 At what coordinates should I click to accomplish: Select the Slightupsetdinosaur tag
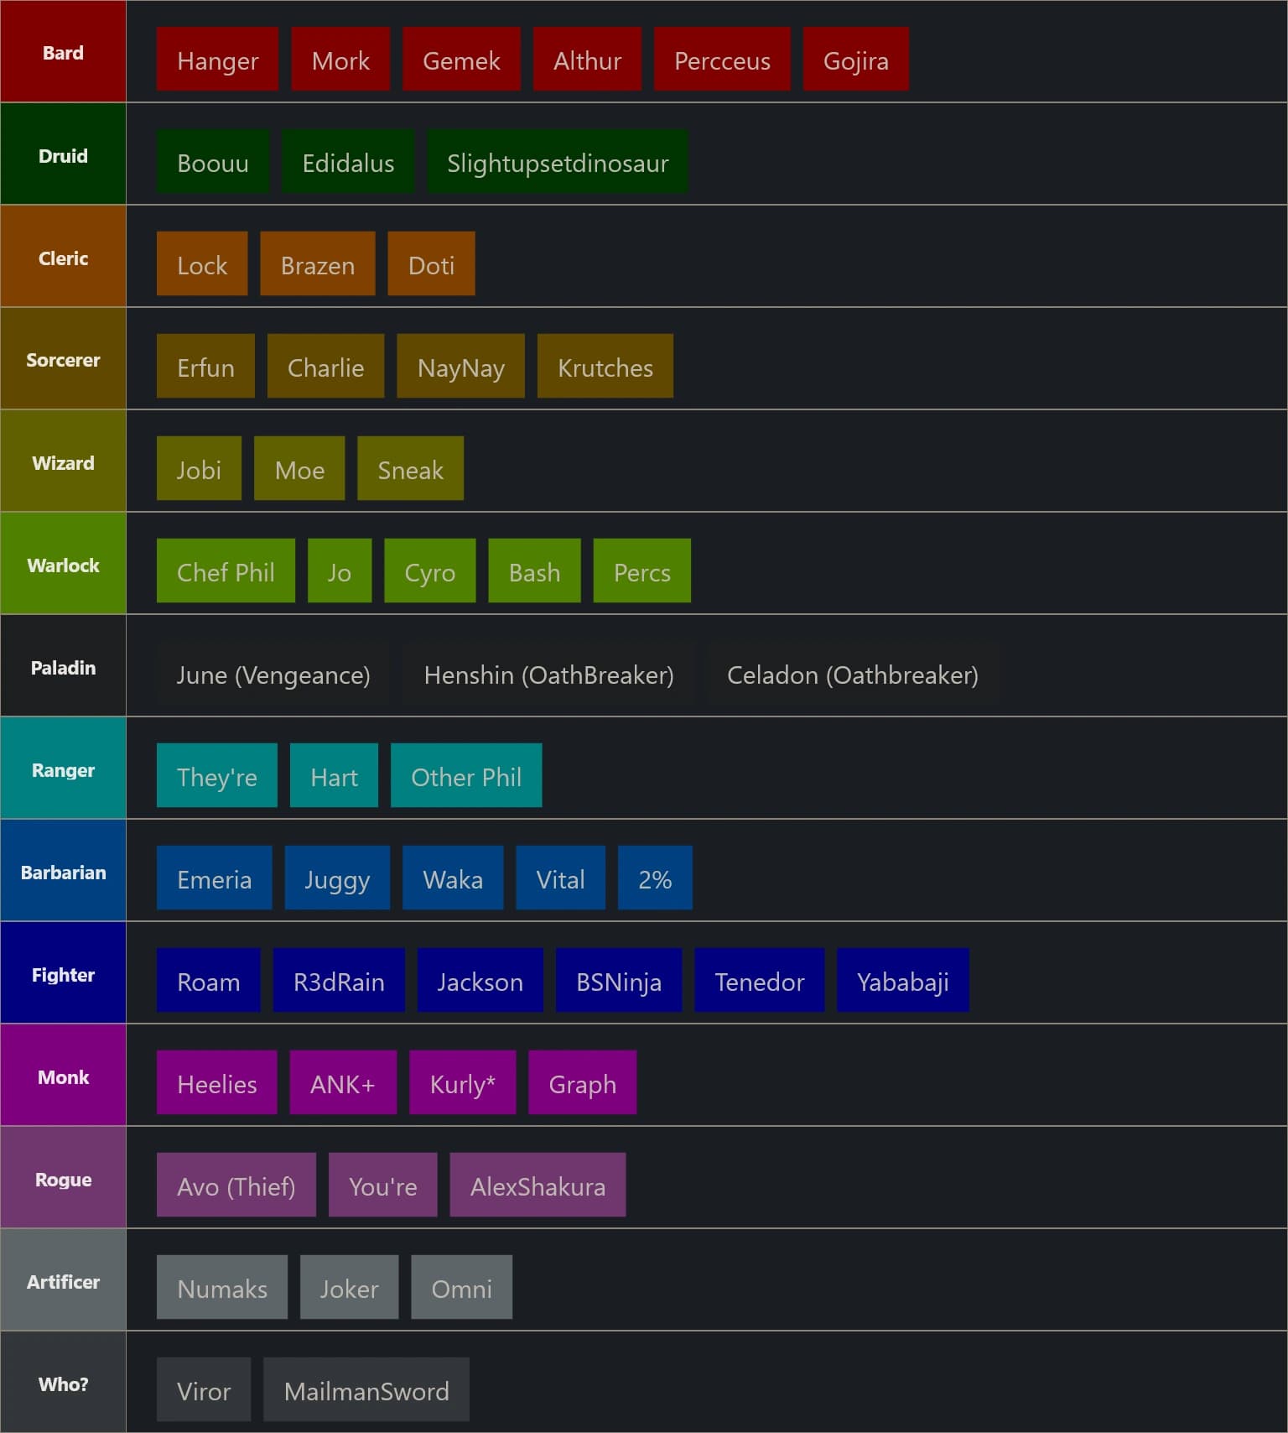click(557, 162)
